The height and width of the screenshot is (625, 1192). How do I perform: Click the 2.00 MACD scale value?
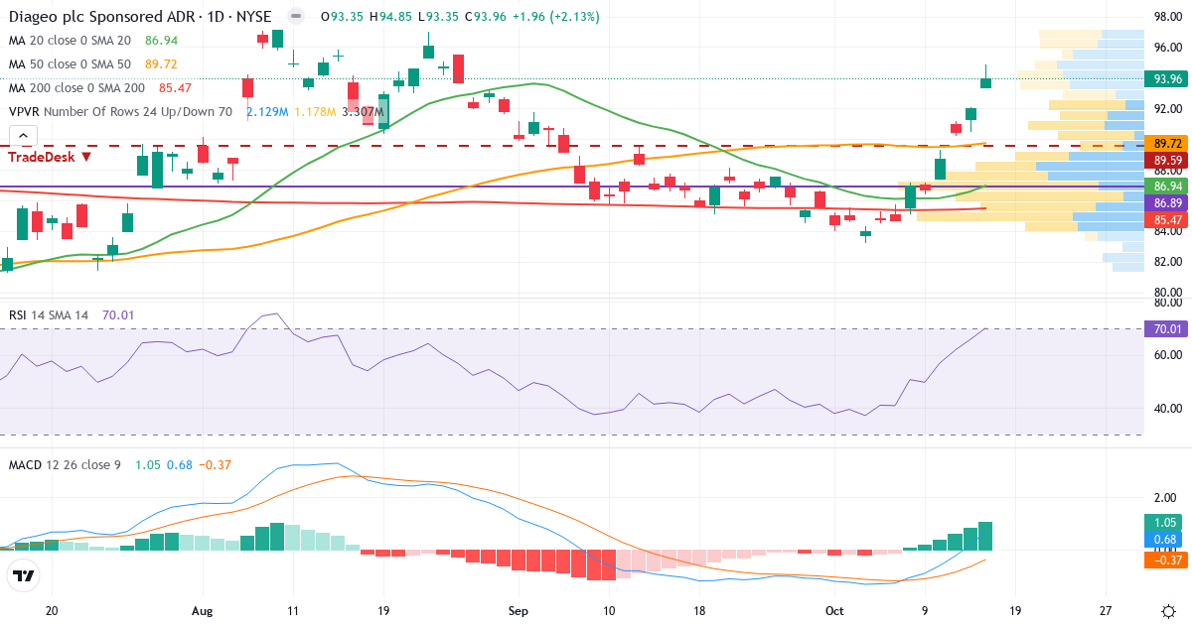click(1167, 498)
